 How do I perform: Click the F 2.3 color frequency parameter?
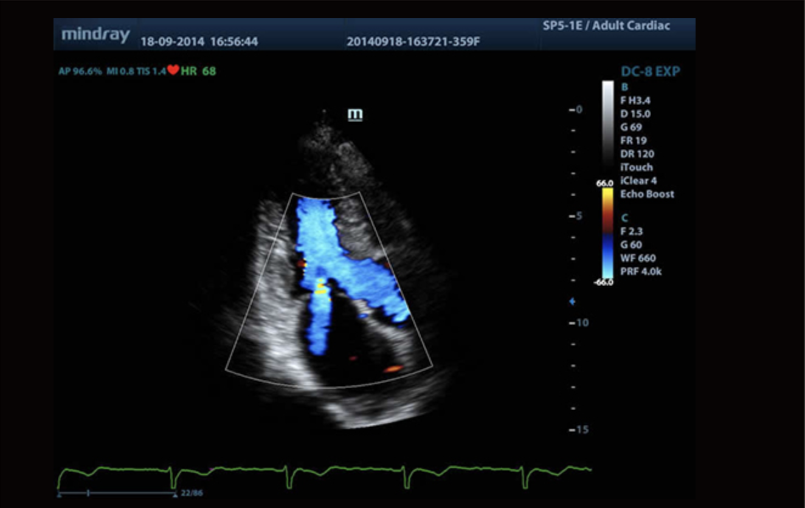click(x=631, y=232)
